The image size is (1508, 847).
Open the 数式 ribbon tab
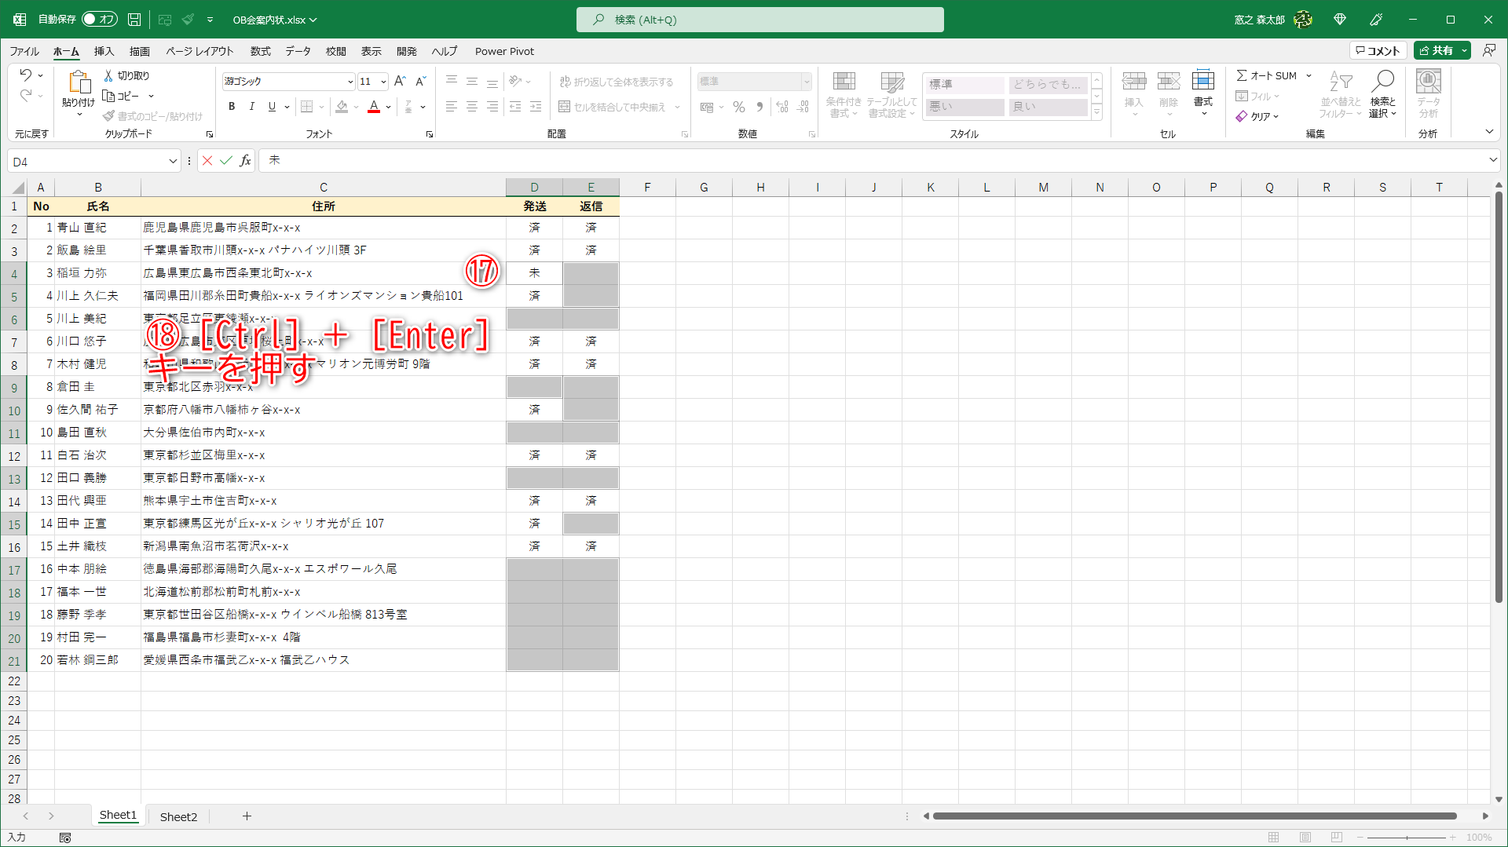coord(260,51)
